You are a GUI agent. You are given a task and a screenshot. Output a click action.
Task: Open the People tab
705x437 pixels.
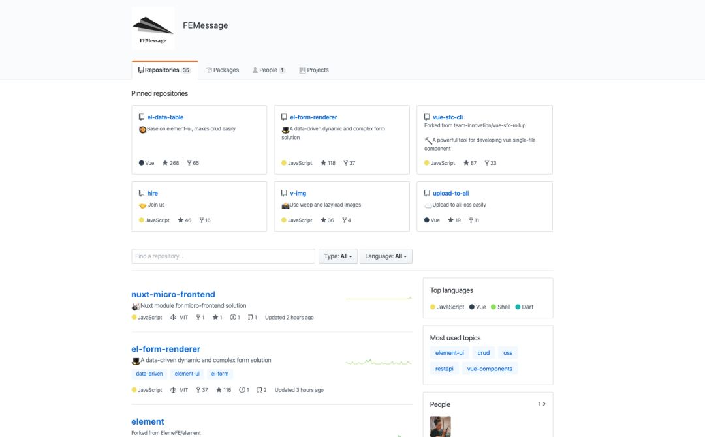268,70
